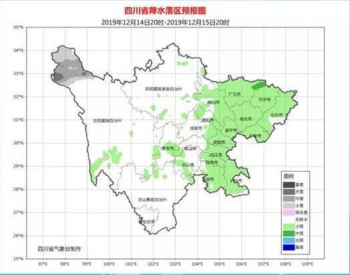Click the 中雪 gray legend swatch
Screen dimensions: 350x275
point(289,199)
